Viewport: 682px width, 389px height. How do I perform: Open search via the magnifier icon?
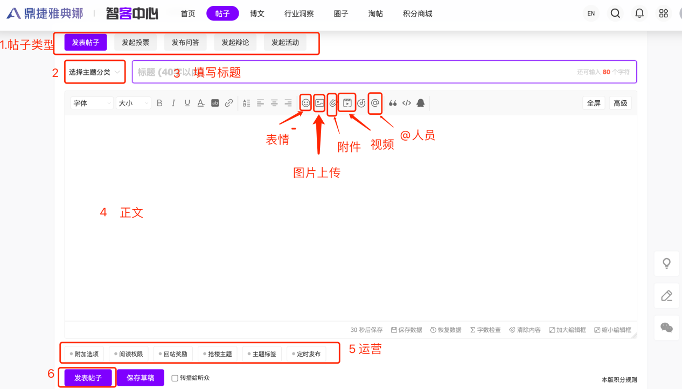tap(615, 13)
